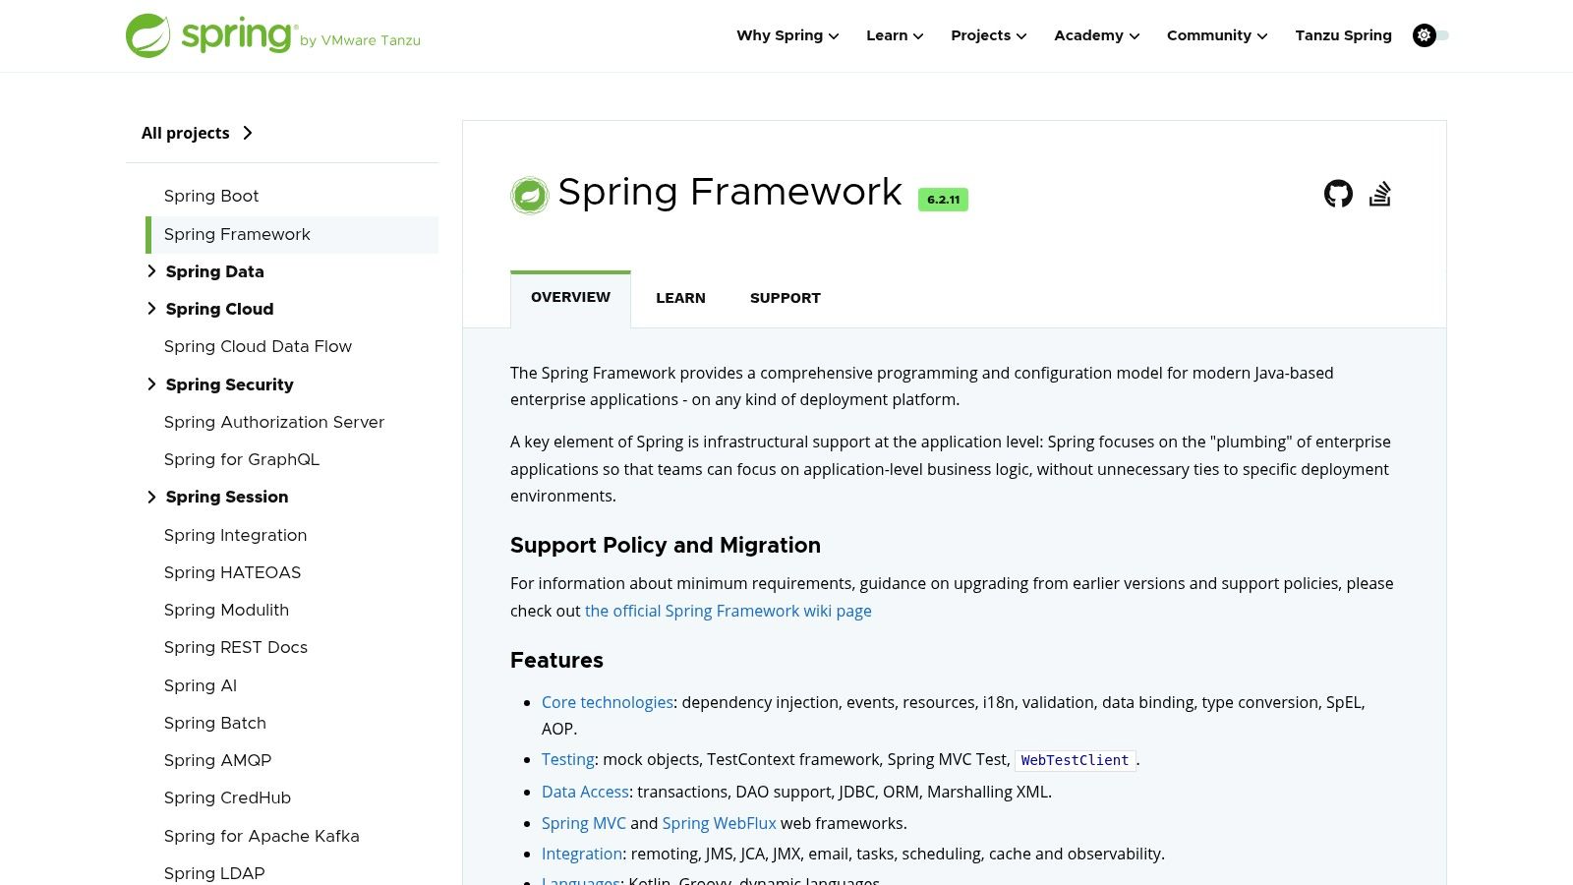
Task: Open the official Spring Framework wiki page link
Action: (728, 611)
